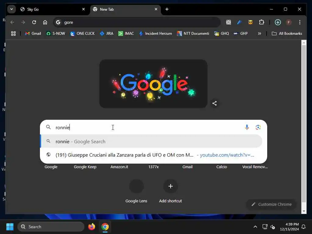This screenshot has width=312, height=234.
Task: Open the clock showing 4:39 PM
Action: pyautogui.click(x=289, y=227)
